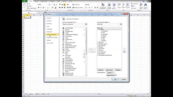This screenshot has width=173, height=97.
Task: Click the New Tab button
Action: pos(101,70)
